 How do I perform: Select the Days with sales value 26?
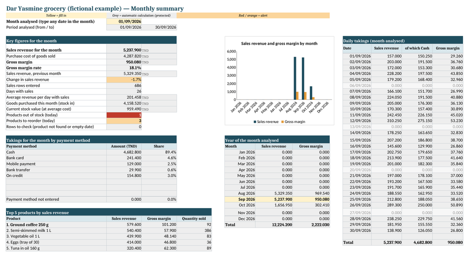(x=124, y=91)
